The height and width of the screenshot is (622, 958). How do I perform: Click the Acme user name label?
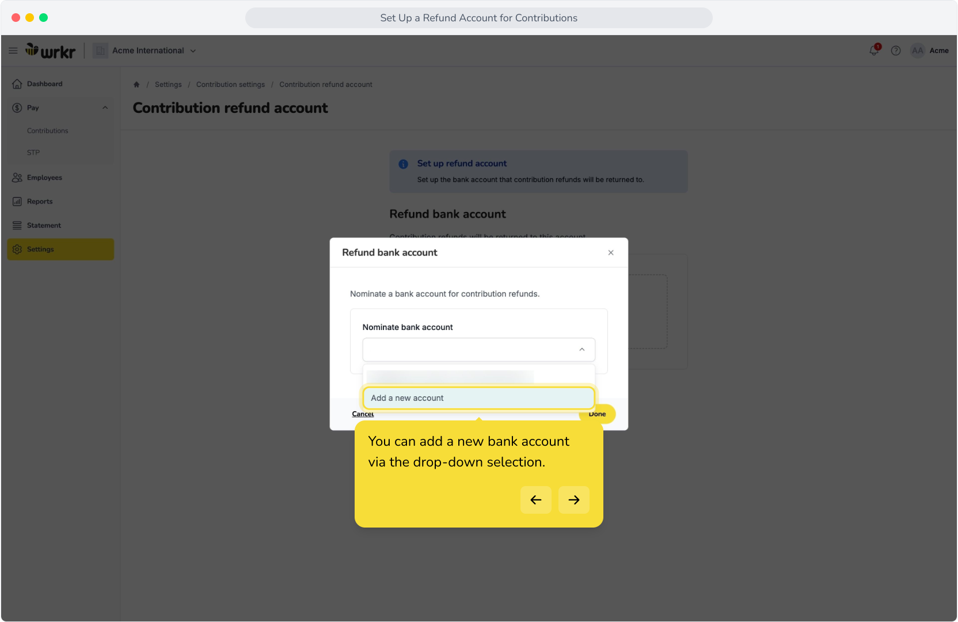(x=939, y=51)
